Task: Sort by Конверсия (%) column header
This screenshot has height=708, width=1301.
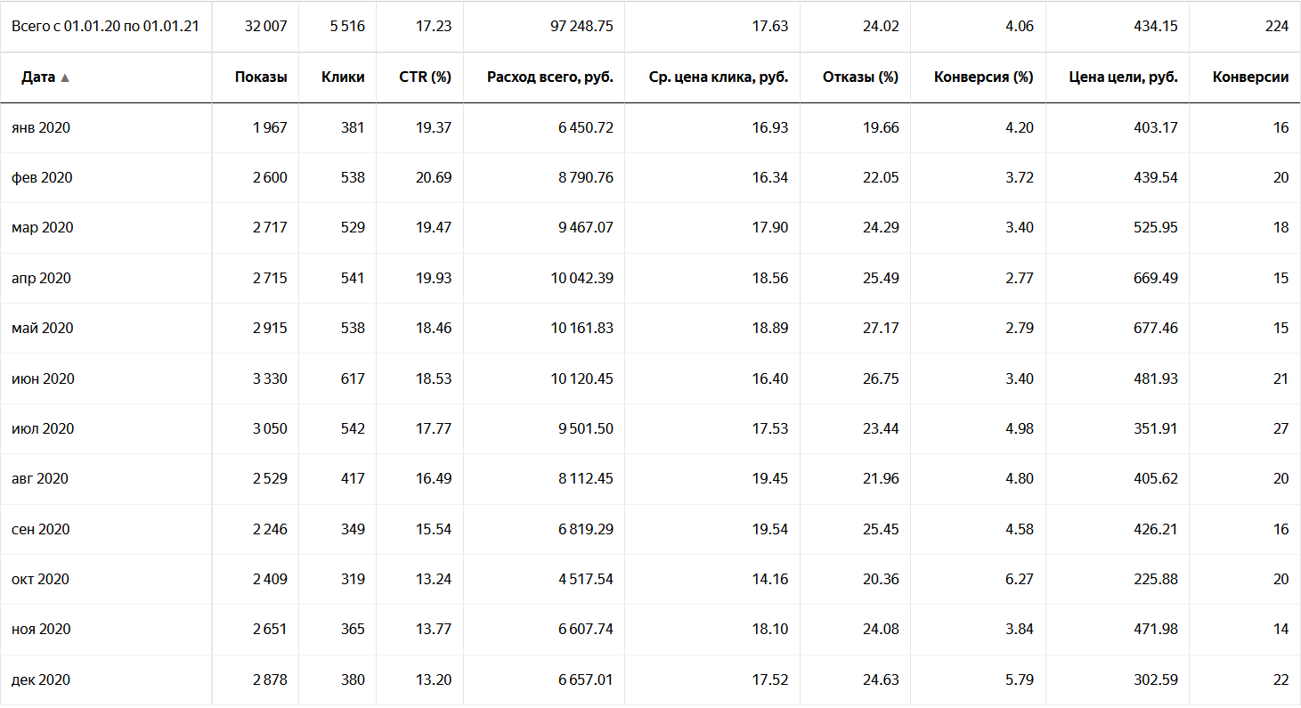Action: coord(984,77)
